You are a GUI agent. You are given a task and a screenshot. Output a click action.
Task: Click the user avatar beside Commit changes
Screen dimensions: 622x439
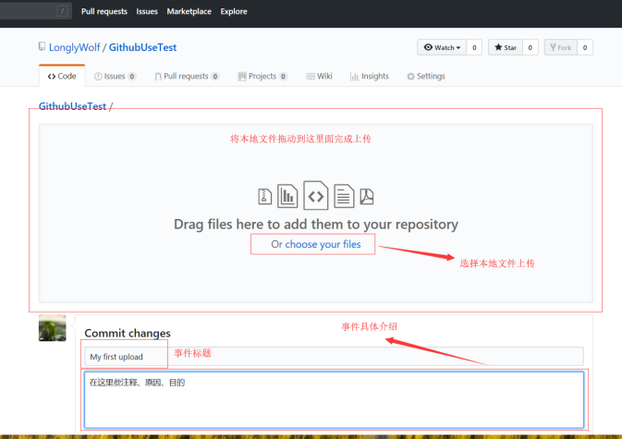[x=52, y=328]
